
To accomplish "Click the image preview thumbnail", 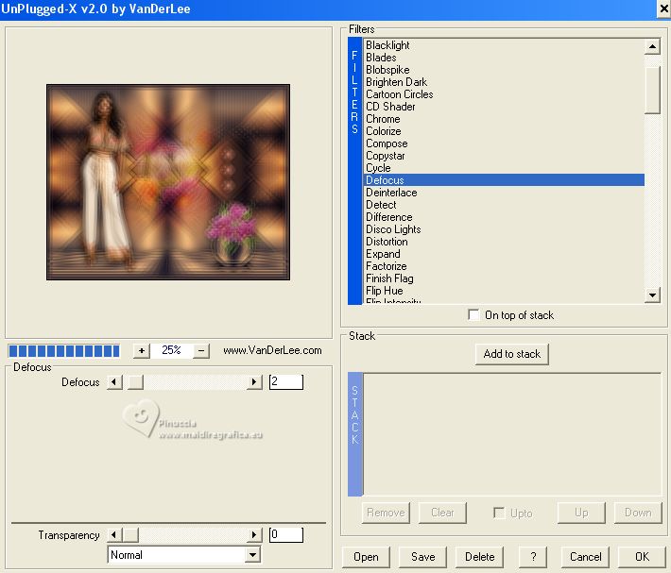I will tap(168, 182).
